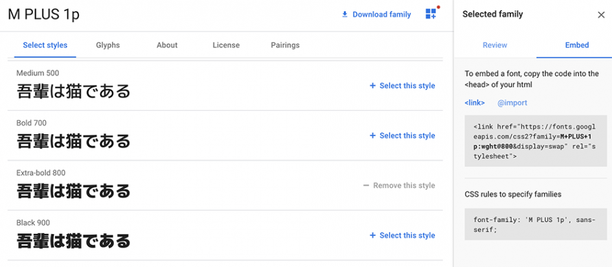Open the selected families grid icon
The width and height of the screenshot is (612, 267).
[431, 14]
